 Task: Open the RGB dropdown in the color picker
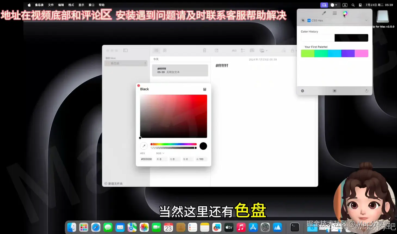[x=160, y=153]
